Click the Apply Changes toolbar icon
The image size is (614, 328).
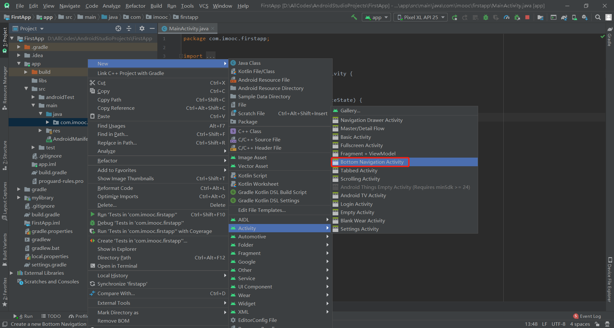click(465, 18)
